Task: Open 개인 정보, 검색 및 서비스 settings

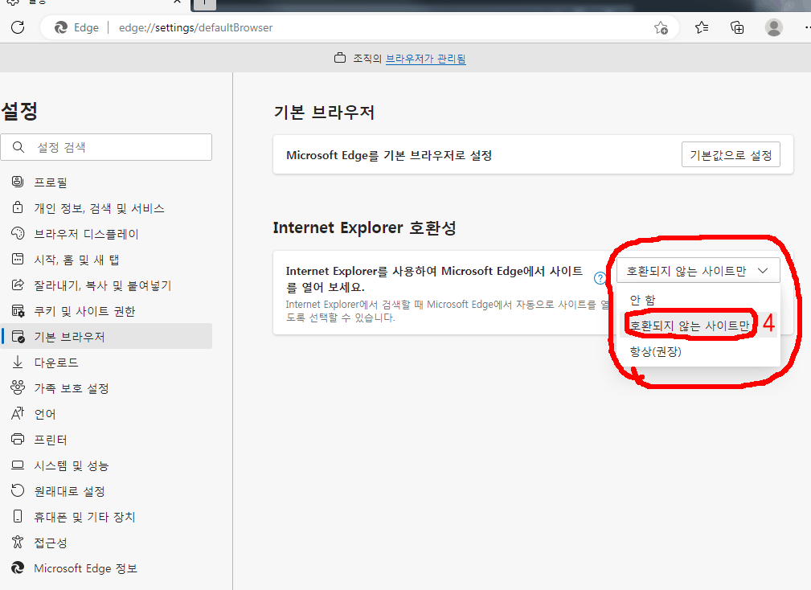Action: click(106, 208)
